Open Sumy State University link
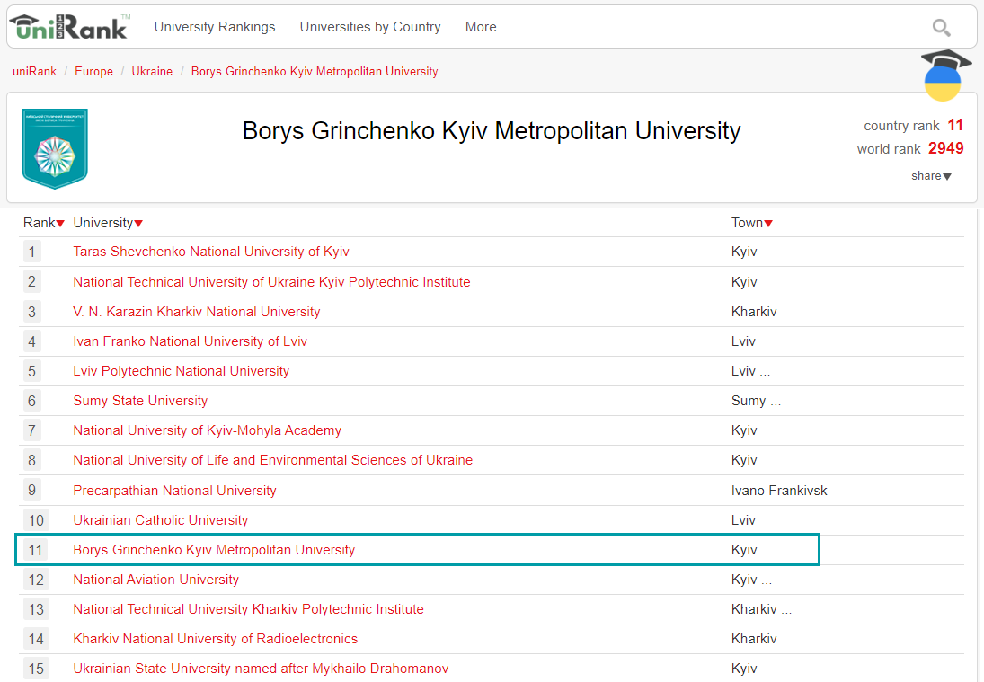Screen dimensions: 984x682 [x=140, y=401]
